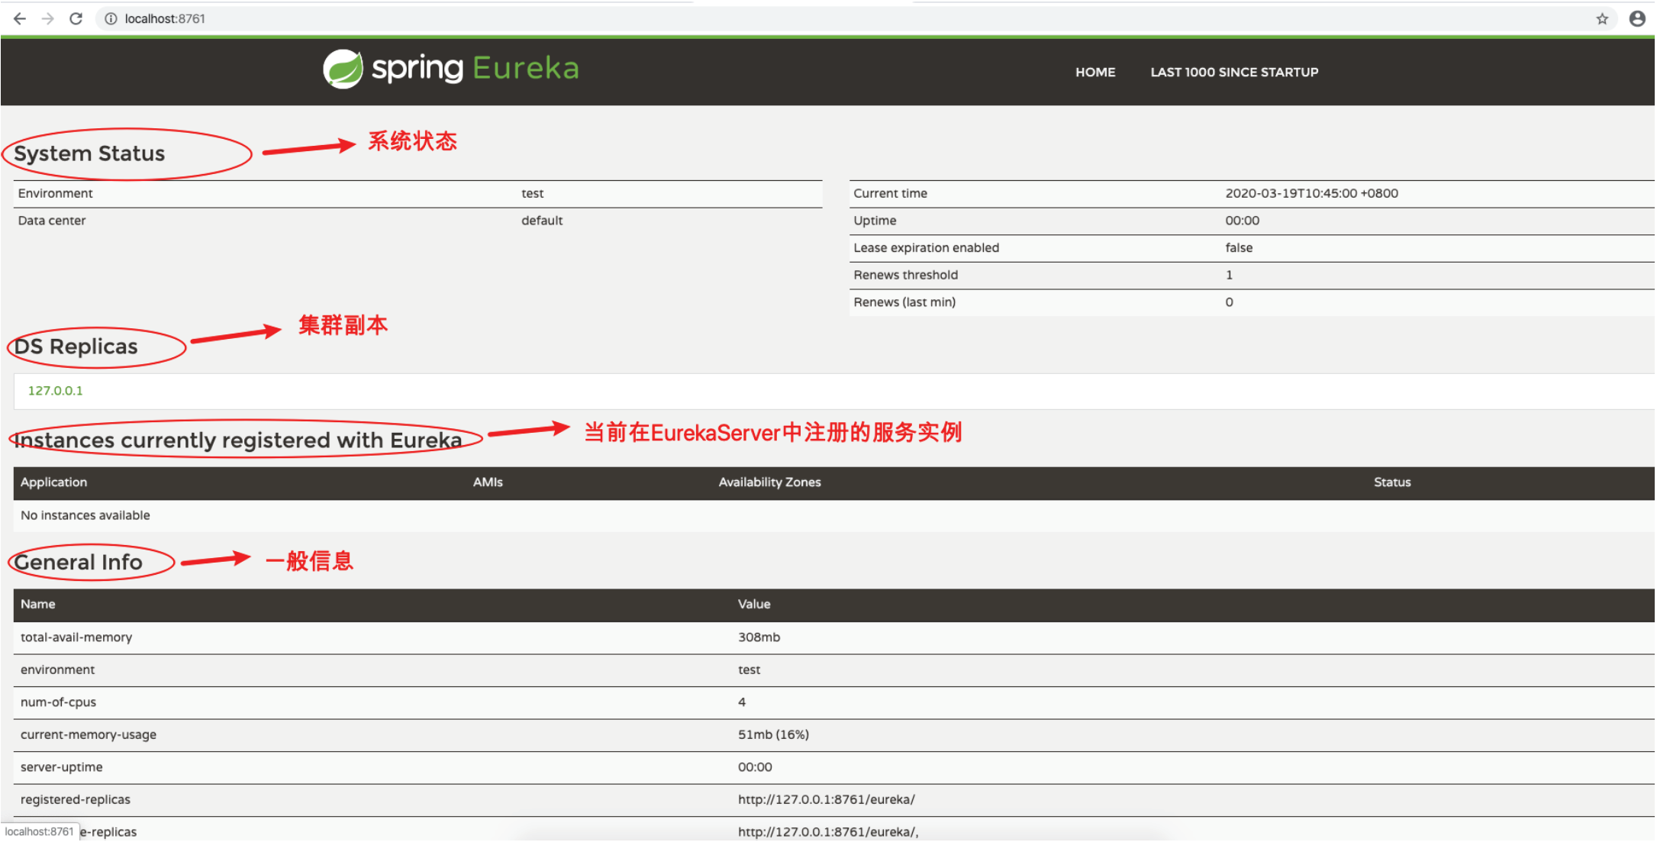Open the browser profile avatar icon
This screenshot has width=1657, height=842.
click(x=1637, y=18)
